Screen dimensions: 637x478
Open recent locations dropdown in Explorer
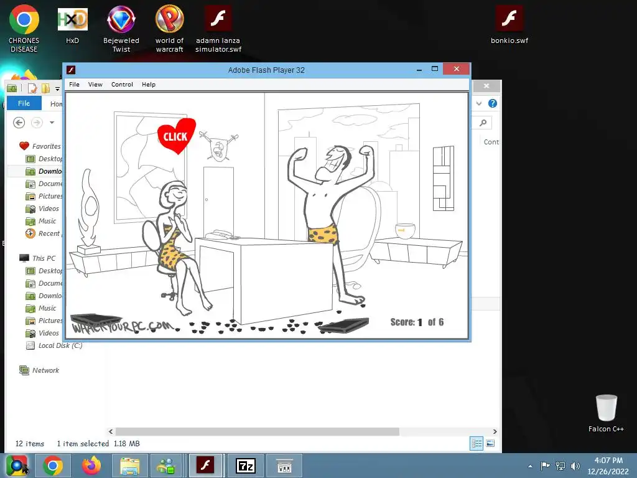click(52, 123)
